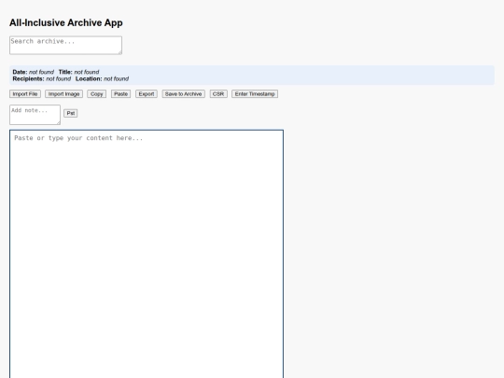Click the Import File button
The width and height of the screenshot is (504, 378).
coord(25,94)
